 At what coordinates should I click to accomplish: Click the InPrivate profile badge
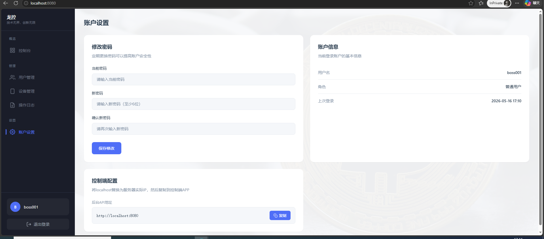[499, 3]
